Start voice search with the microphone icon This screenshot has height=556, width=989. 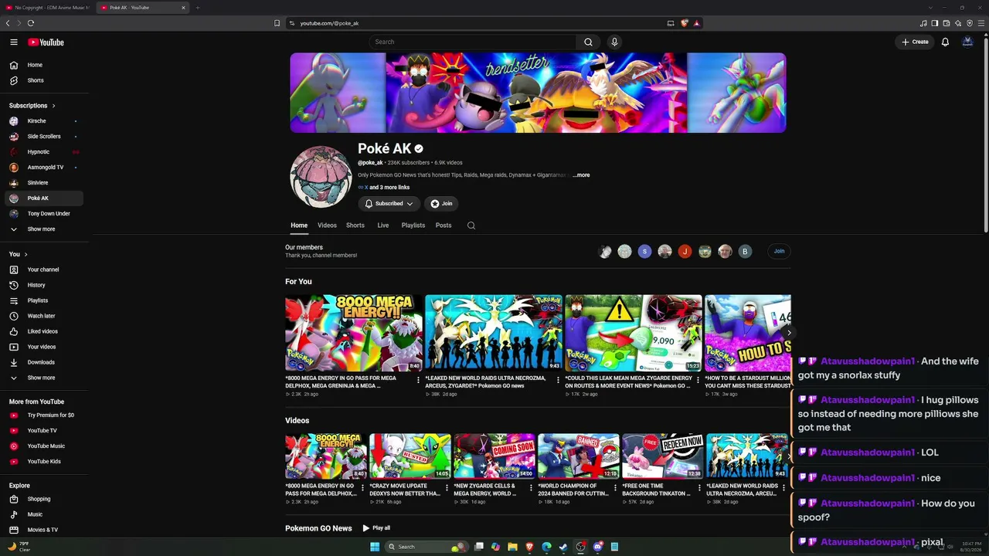[x=614, y=42]
